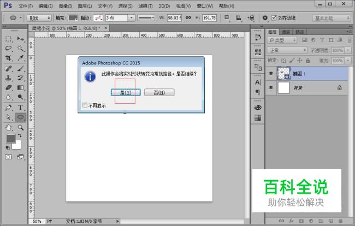The width and height of the screenshot is (355, 226).
Task: Select the Lasso tool
Action: [x=8, y=49]
